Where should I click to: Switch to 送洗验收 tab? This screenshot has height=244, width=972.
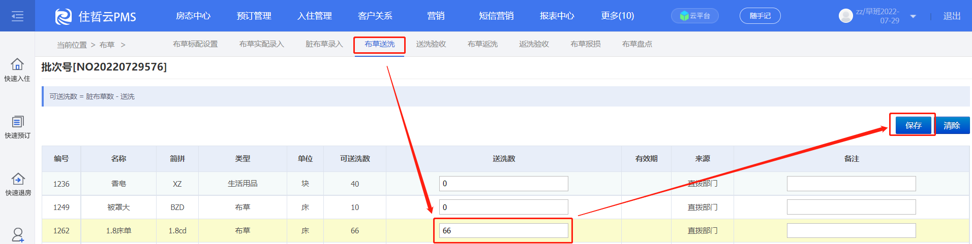point(431,44)
